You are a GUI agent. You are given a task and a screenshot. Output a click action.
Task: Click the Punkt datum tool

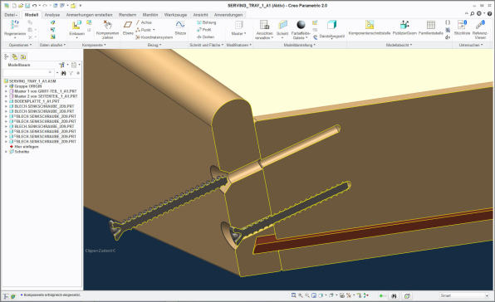(145, 30)
